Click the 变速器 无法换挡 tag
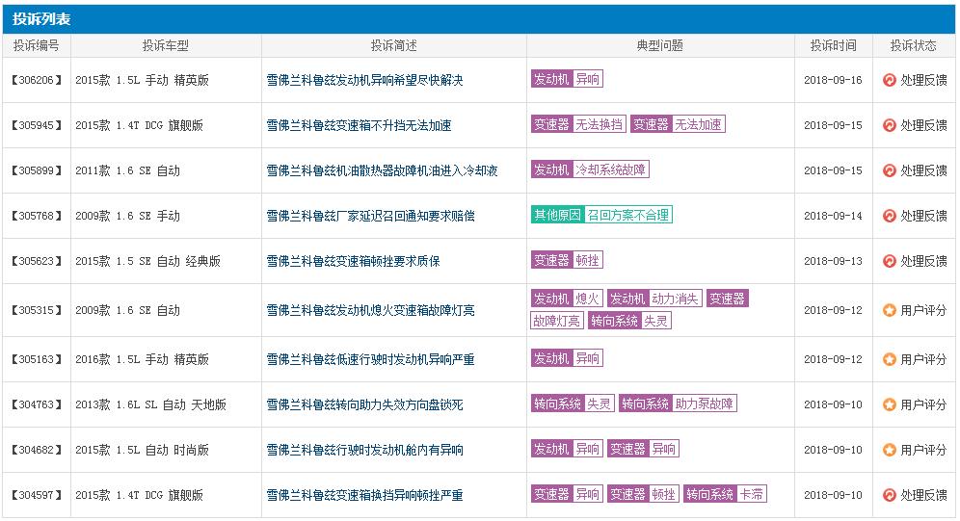 coord(578,124)
